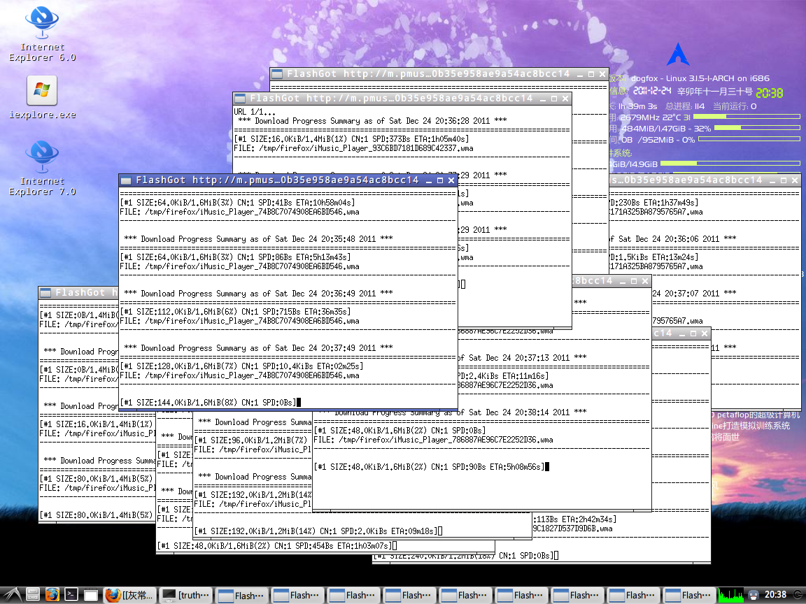
Task: Switch to the '[truth···' taskbar entry
Action: (x=185, y=596)
